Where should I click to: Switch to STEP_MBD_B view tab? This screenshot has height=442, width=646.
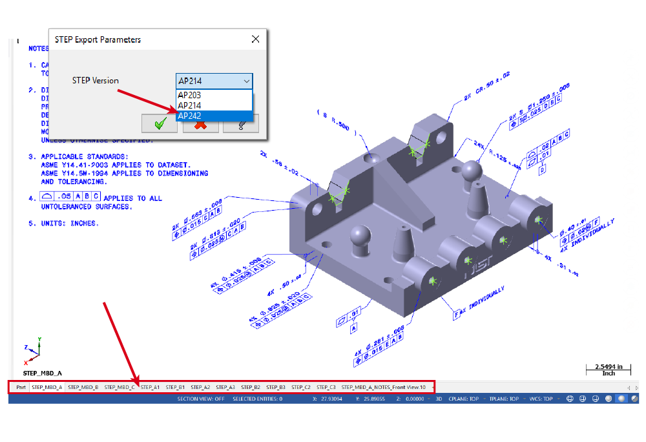[83, 387]
